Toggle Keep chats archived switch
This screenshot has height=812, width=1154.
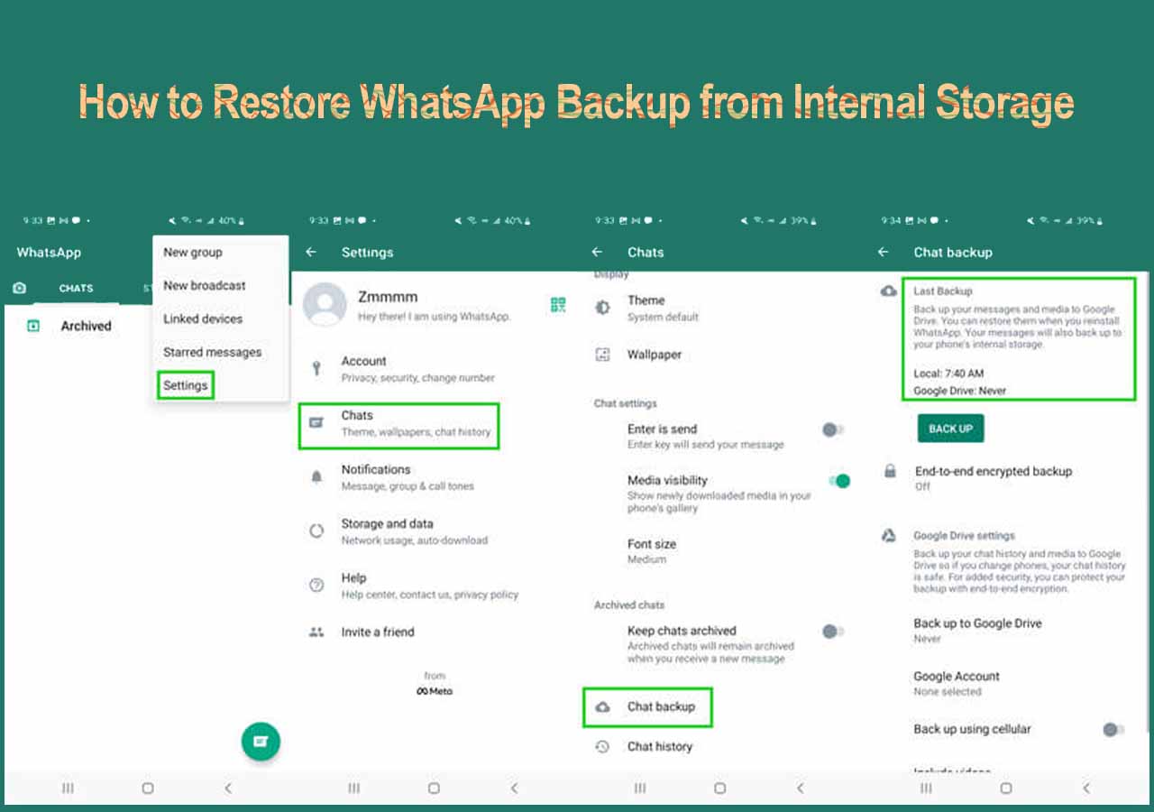[x=832, y=632]
